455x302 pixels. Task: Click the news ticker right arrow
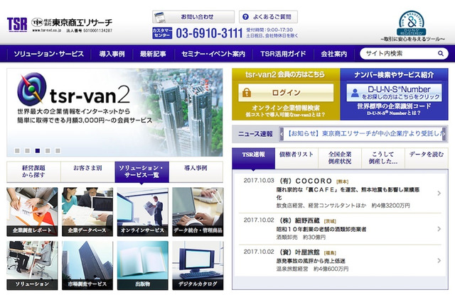coord(444,134)
